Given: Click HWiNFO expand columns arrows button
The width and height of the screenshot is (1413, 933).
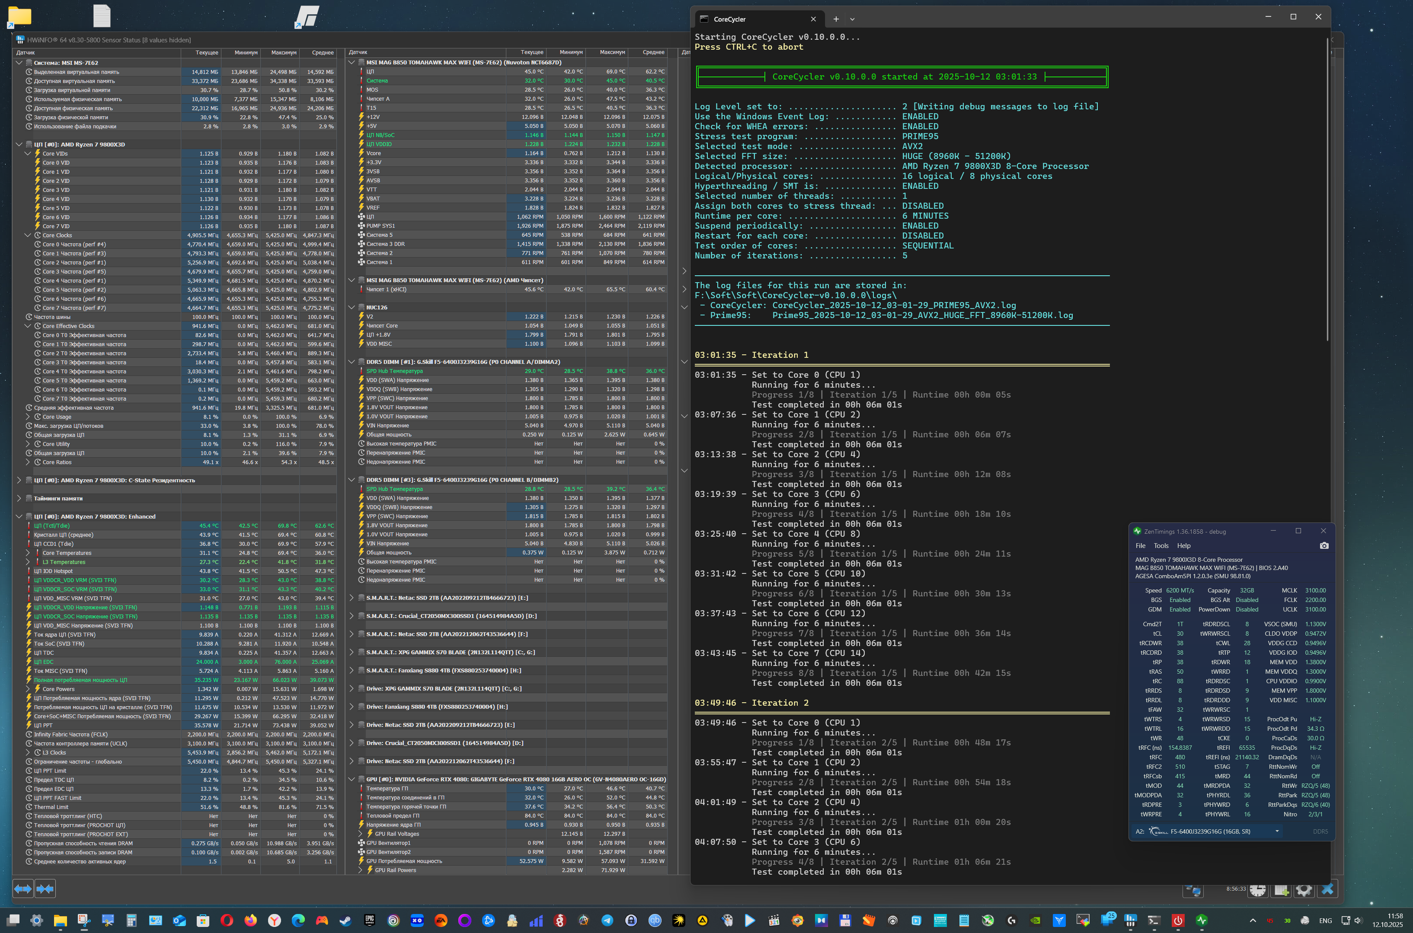Looking at the screenshot, I should [22, 888].
